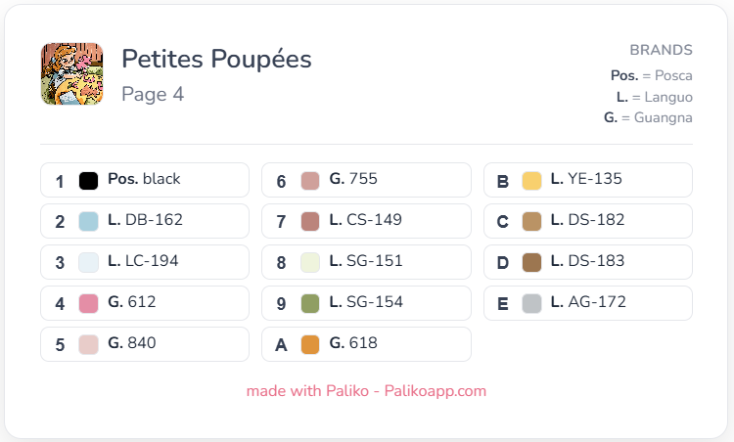Click the pale LC-194 color swatch
This screenshot has height=442, width=734.
tap(88, 262)
